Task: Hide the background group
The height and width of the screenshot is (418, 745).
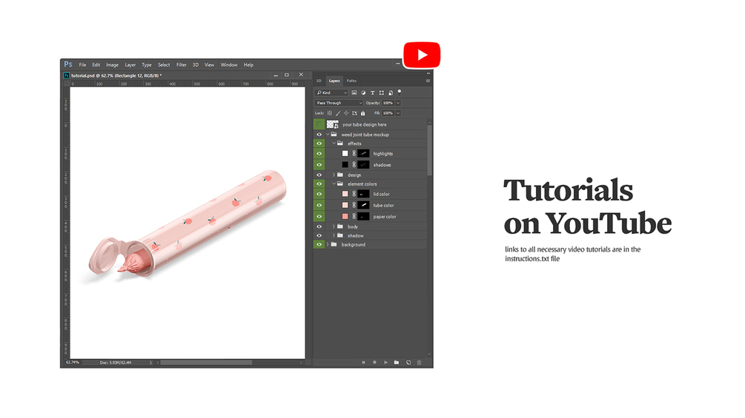Action: tap(319, 245)
